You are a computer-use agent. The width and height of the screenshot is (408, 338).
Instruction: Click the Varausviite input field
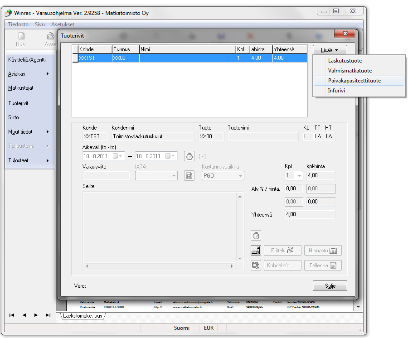(106, 176)
